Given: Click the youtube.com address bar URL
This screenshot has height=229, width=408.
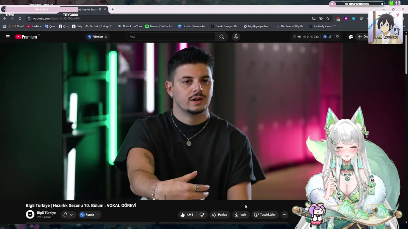Looking at the screenshot, I should pos(57,18).
